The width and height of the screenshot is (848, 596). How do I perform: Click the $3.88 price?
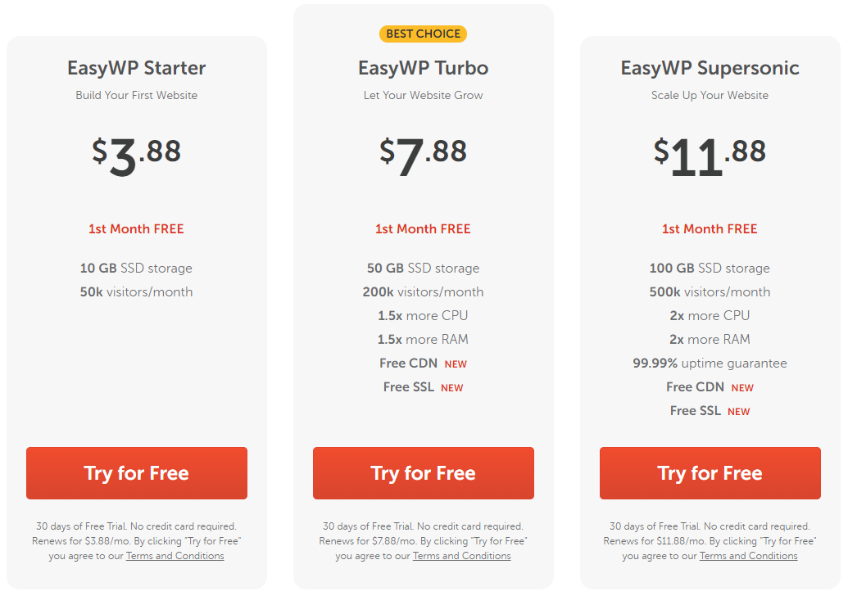[x=137, y=156]
